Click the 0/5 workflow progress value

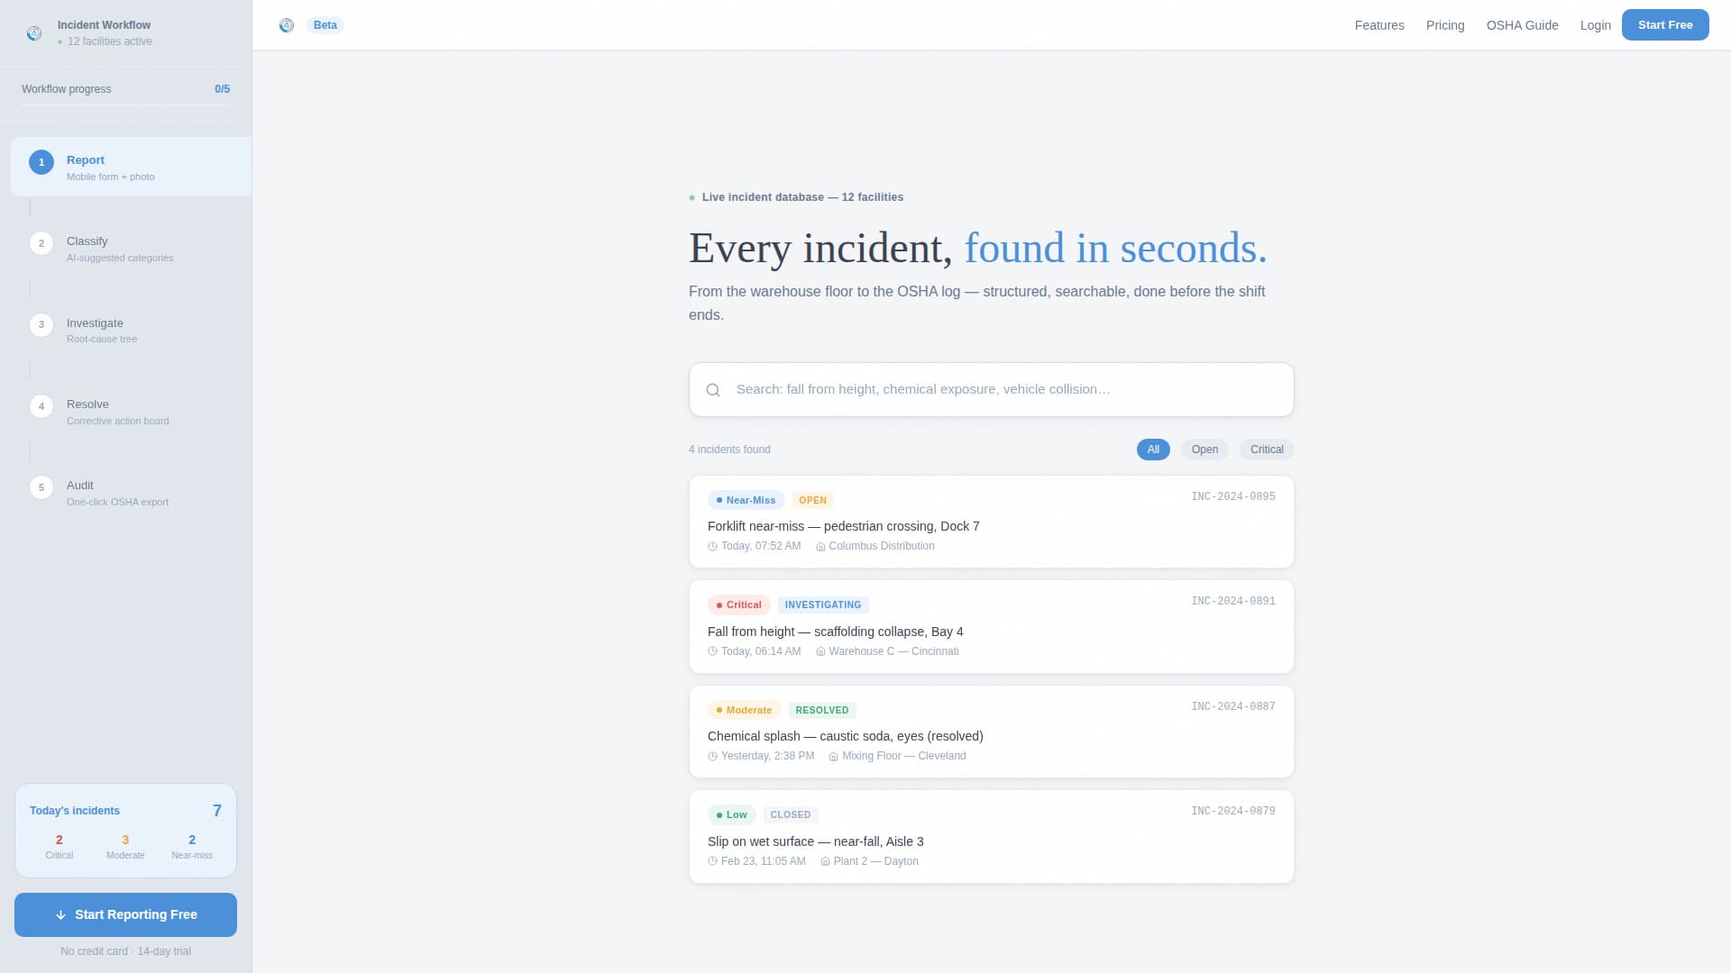(222, 89)
